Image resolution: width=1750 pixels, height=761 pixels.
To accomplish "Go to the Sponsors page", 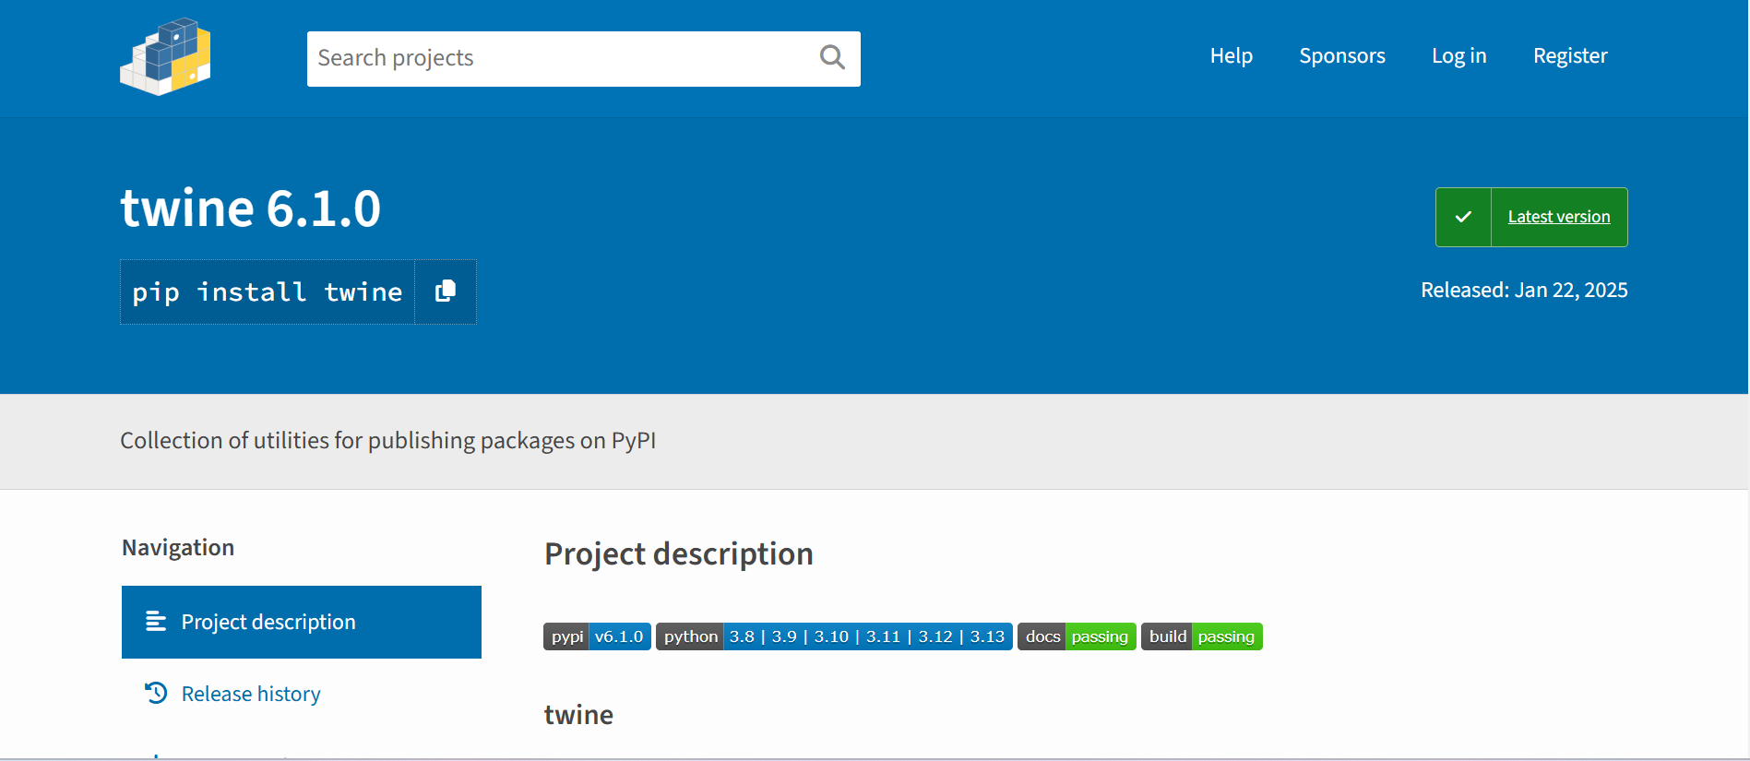I will coord(1341,56).
